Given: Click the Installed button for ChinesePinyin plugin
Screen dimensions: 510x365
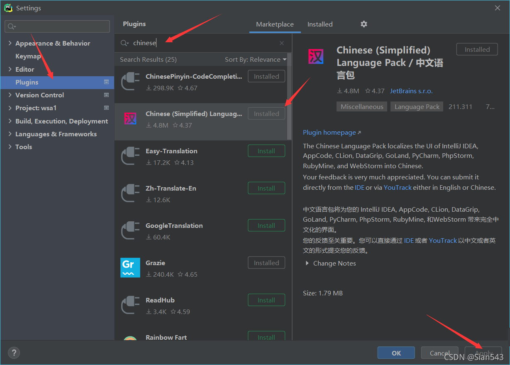Looking at the screenshot, I should click(x=266, y=76).
